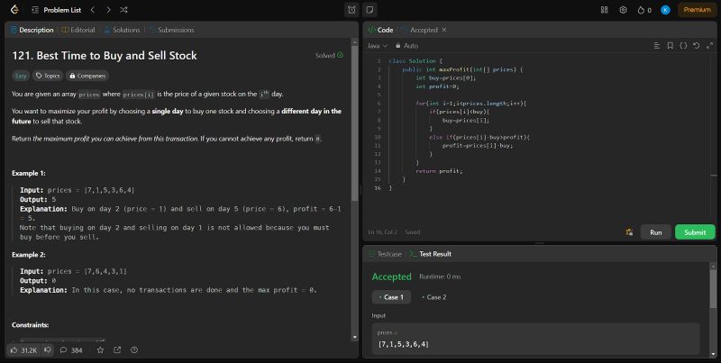Open the Java language dropdown
721x363 pixels.
[x=378, y=45]
